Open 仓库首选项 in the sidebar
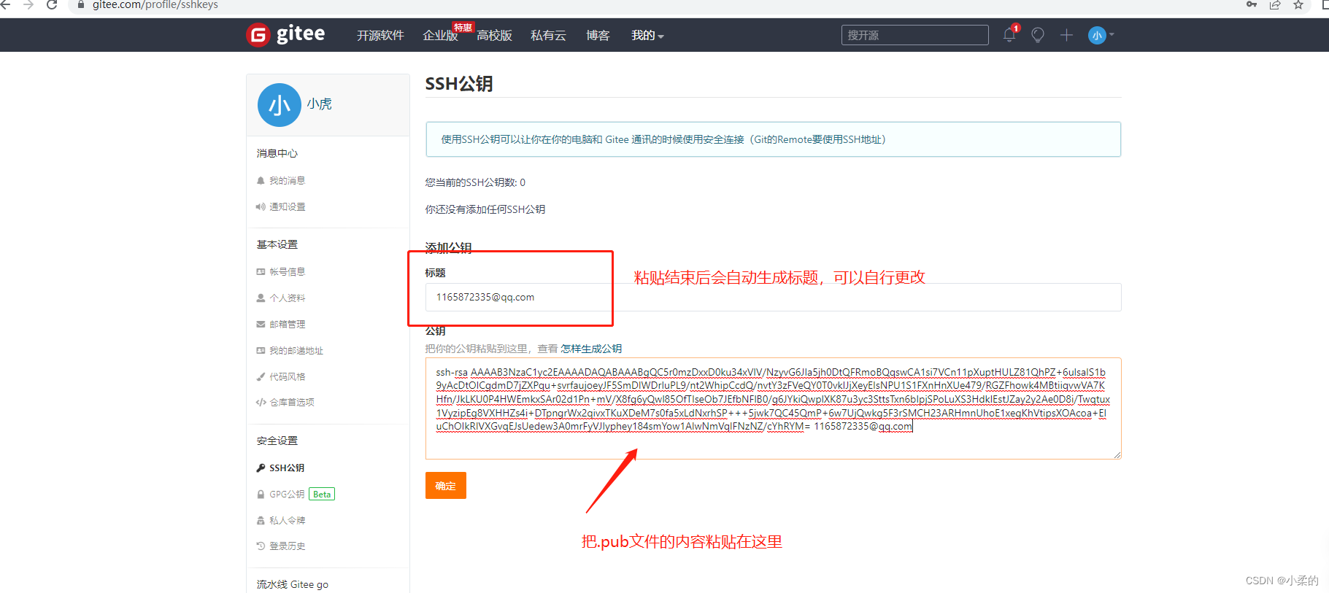The width and height of the screenshot is (1329, 593). click(292, 402)
